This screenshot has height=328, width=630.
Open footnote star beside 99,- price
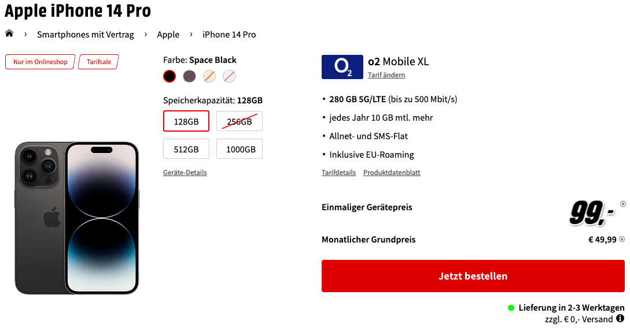622,204
